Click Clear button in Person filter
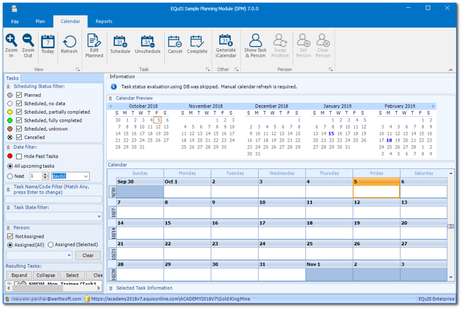 coord(88,255)
